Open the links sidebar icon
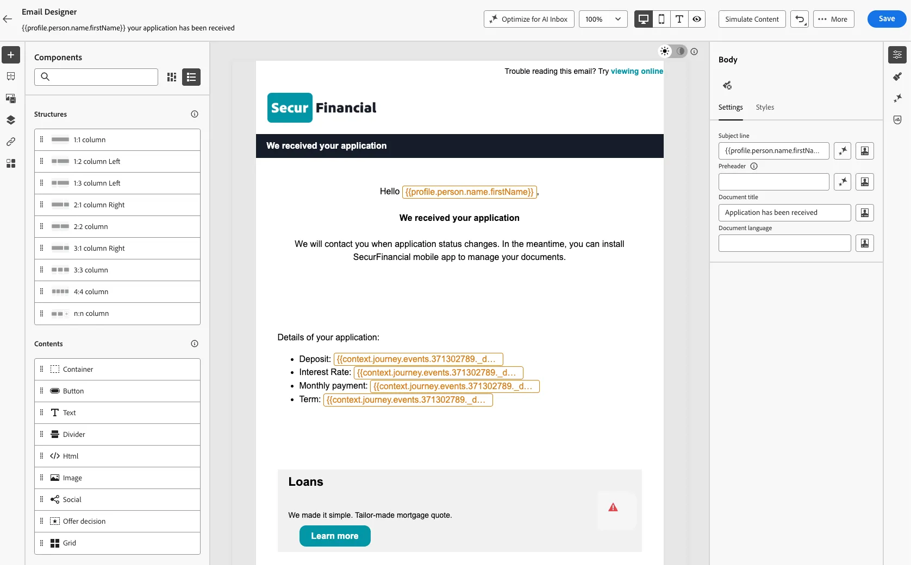This screenshot has height=565, width=911. 11,142
